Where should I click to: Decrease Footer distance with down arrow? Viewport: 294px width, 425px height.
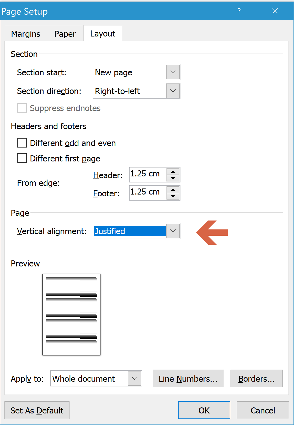coord(173,196)
